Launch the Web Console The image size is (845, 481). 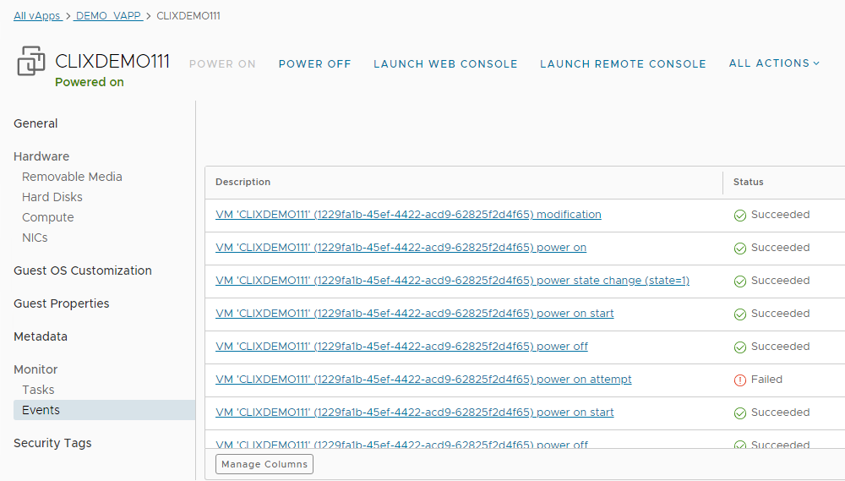(x=445, y=64)
